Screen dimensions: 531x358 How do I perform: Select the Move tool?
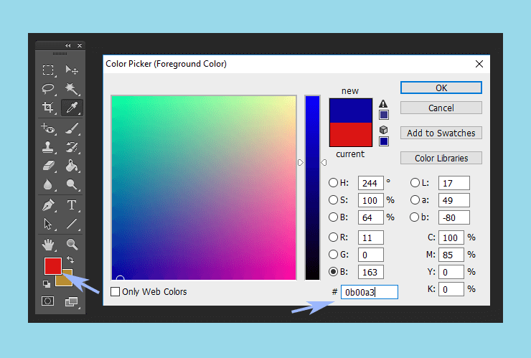tap(72, 70)
